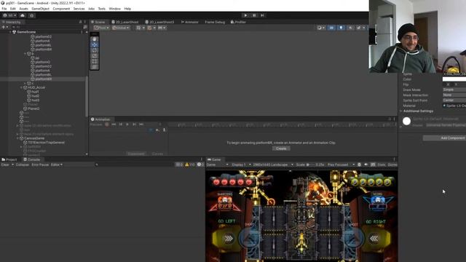The image size is (466, 262).
Task: Switch to the Project tab
Action: coord(9,159)
